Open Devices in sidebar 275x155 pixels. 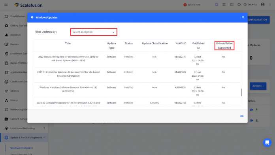[14, 44]
